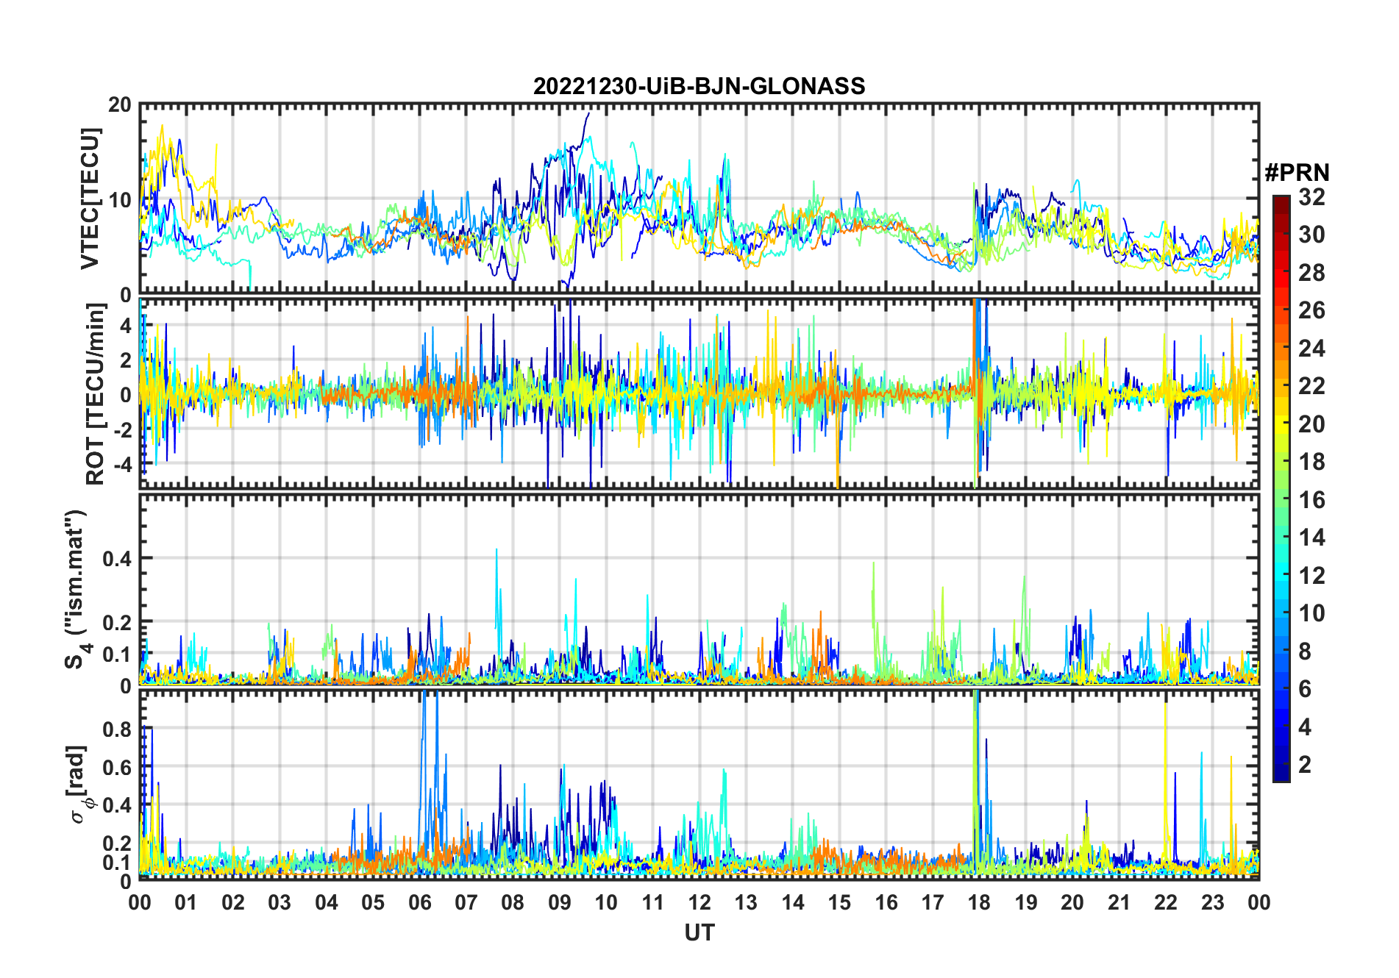The width and height of the screenshot is (1399, 978).
Task: Click colorbar tick label 16
Action: [1311, 500]
